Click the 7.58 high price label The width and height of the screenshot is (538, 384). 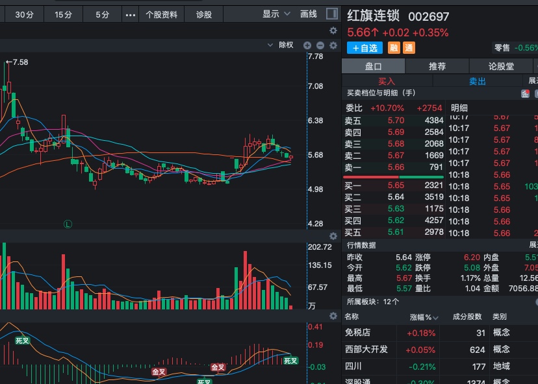click(20, 62)
